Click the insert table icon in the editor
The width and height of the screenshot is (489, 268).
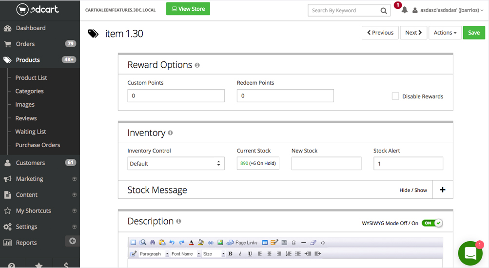click(265, 243)
